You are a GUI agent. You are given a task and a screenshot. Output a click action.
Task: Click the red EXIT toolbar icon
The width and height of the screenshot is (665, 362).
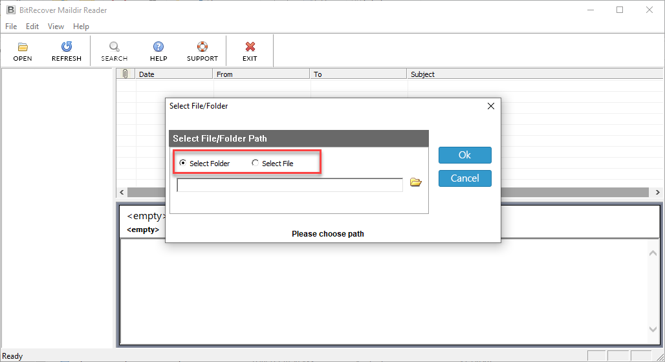pos(250,47)
